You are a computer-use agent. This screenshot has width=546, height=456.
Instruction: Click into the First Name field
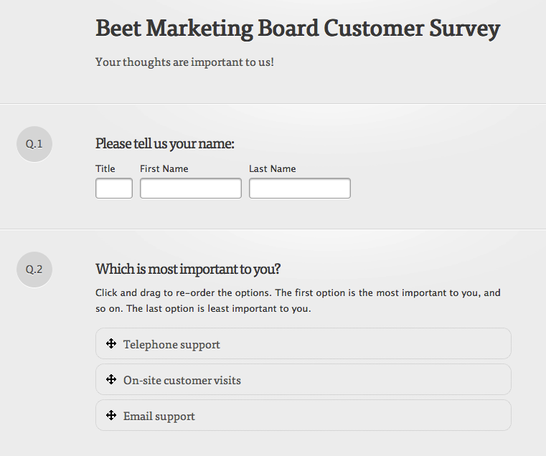point(191,189)
